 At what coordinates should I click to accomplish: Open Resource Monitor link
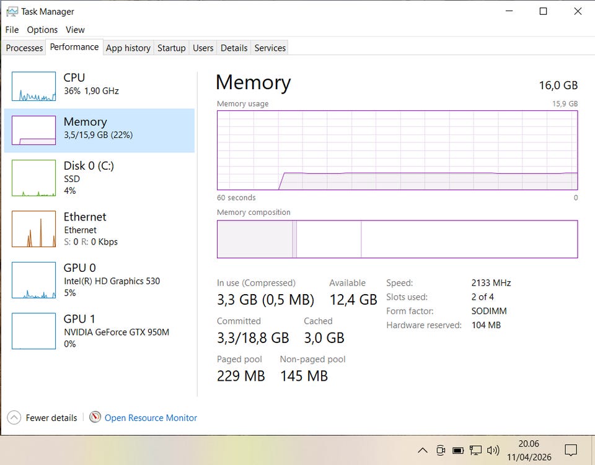[x=151, y=417]
